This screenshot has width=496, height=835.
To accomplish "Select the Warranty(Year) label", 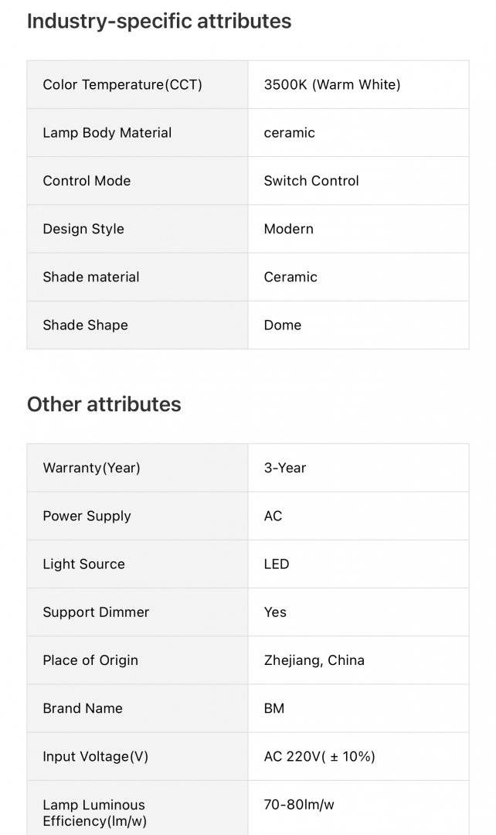I will tap(91, 468).
